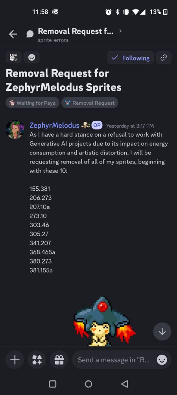
Task: Open the plus attachment menu
Action: point(15,360)
